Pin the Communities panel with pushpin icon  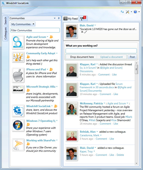click(59, 18)
